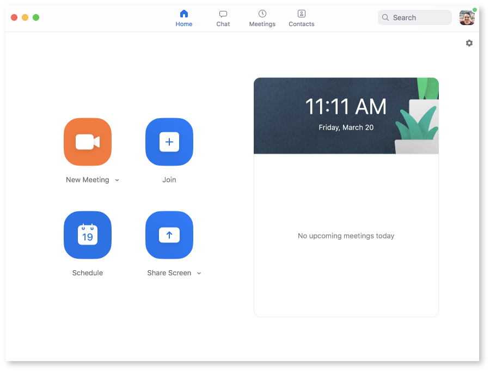Click No upcoming meetings today text
Screen dimensions: 490x372
[346, 236]
